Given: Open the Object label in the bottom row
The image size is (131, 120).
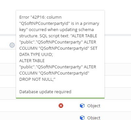Looking at the screenshot, I should click(94, 118).
